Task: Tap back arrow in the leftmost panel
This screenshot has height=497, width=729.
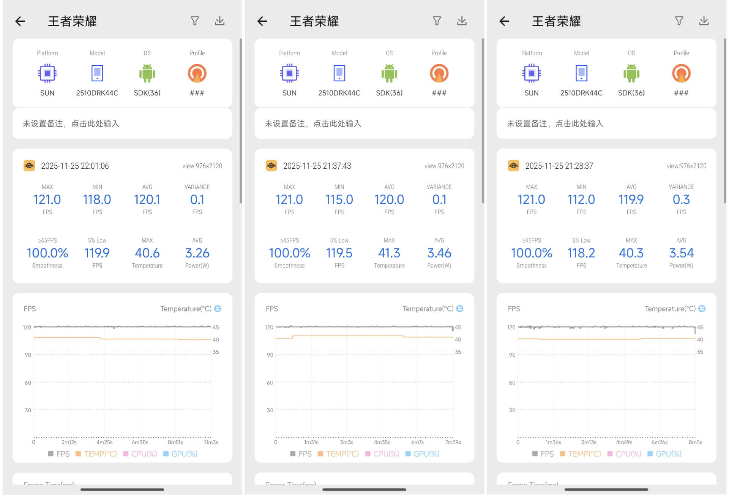Action: (20, 21)
